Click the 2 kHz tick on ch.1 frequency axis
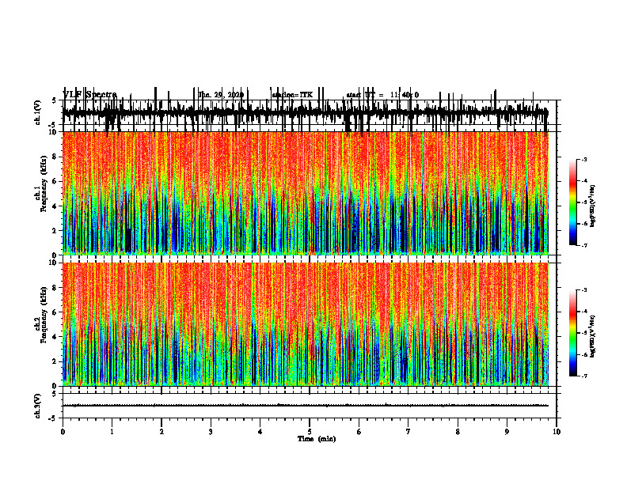This screenshot has width=627, height=484. (x=55, y=231)
